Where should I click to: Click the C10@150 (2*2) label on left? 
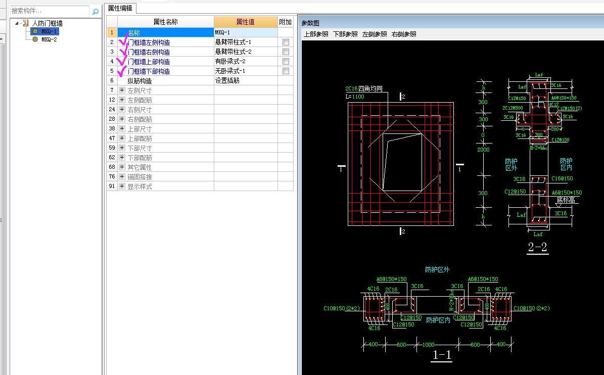(341, 308)
